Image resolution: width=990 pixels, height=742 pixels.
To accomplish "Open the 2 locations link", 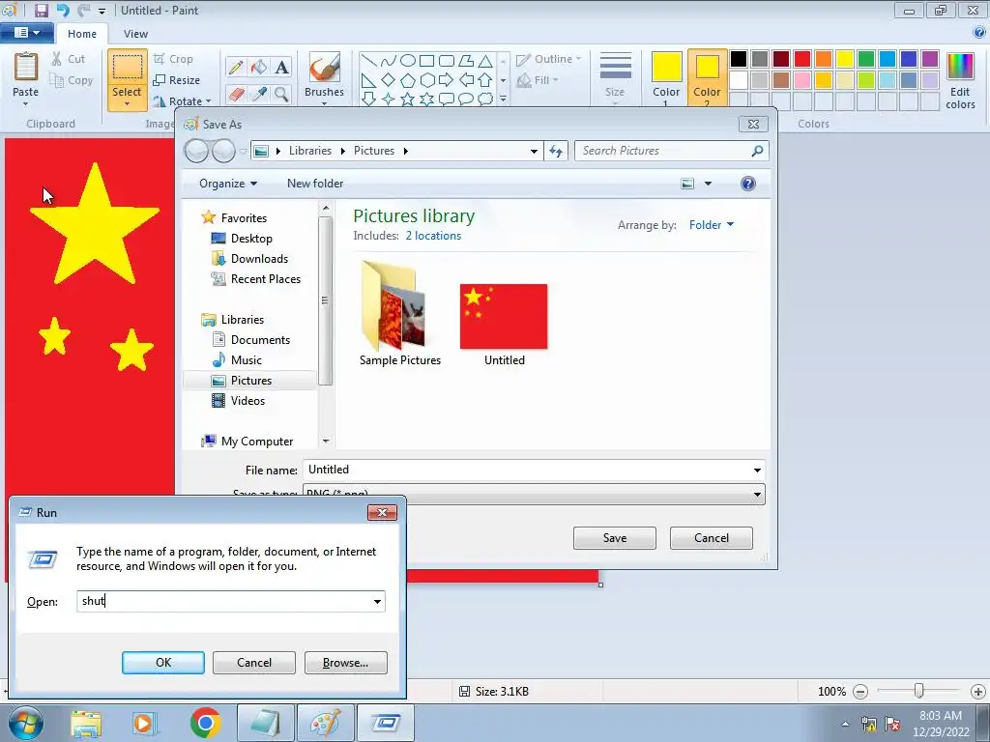I will click(x=433, y=236).
